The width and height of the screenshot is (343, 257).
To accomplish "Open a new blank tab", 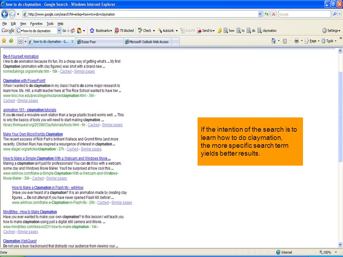I will click(175, 42).
